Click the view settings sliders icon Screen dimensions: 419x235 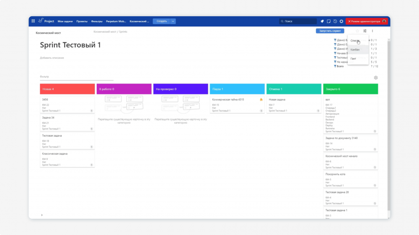point(365,31)
